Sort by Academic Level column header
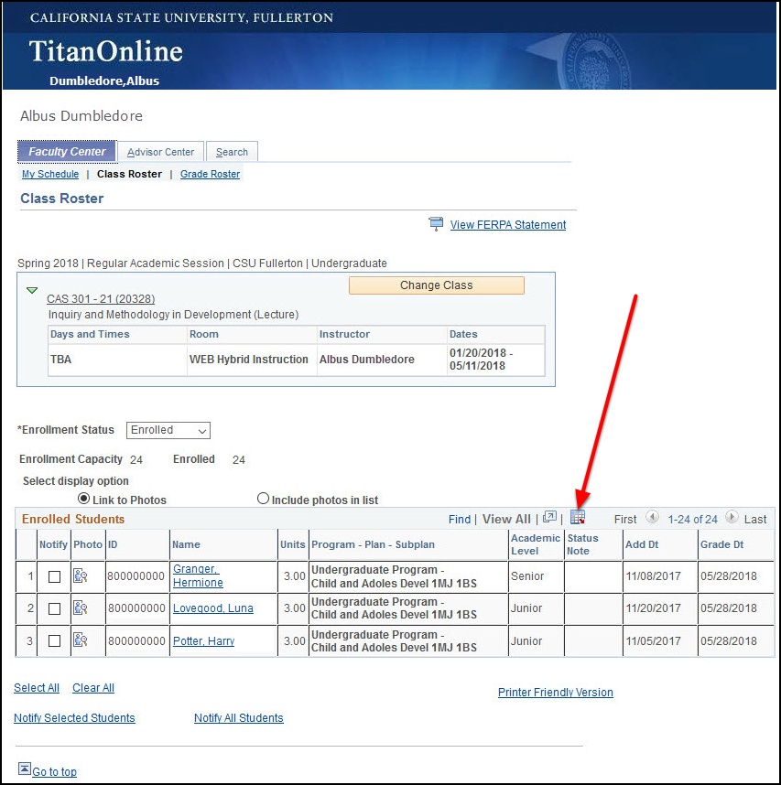Image resolution: width=781 pixels, height=785 pixels. click(x=536, y=544)
